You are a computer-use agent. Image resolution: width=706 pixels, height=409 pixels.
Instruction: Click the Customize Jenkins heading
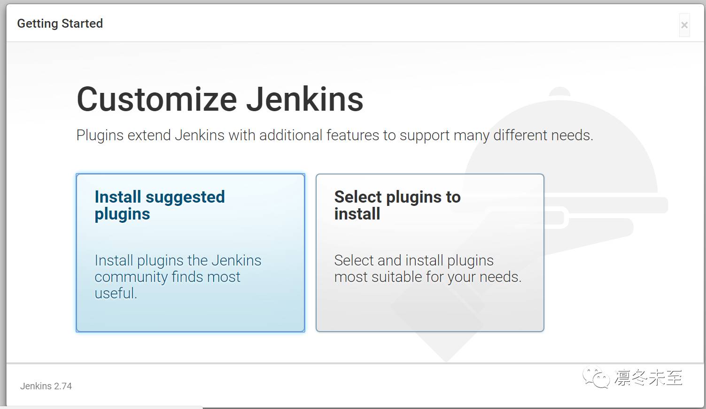pyautogui.click(x=220, y=99)
